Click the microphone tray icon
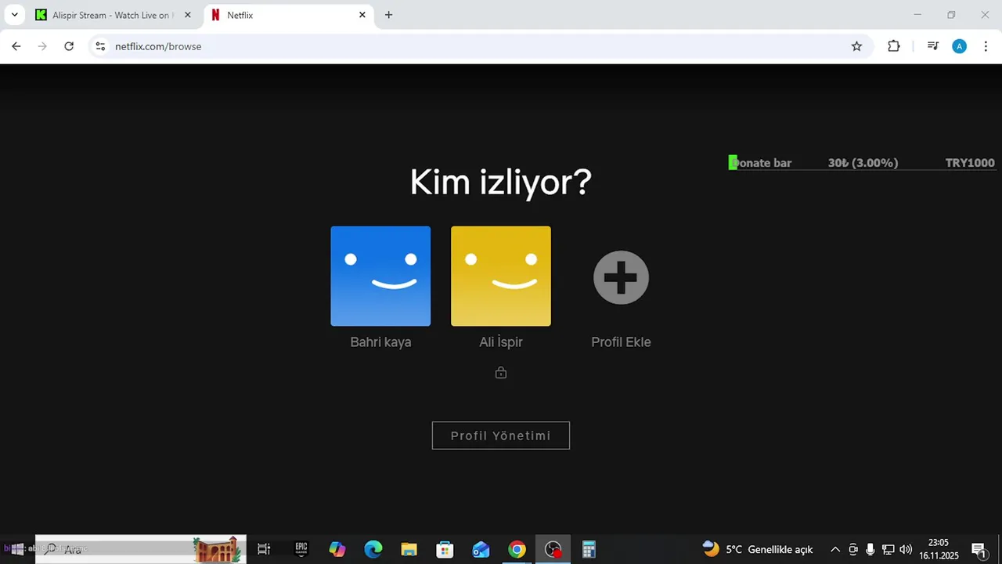Screen dimensions: 1002x564 click(x=870, y=549)
